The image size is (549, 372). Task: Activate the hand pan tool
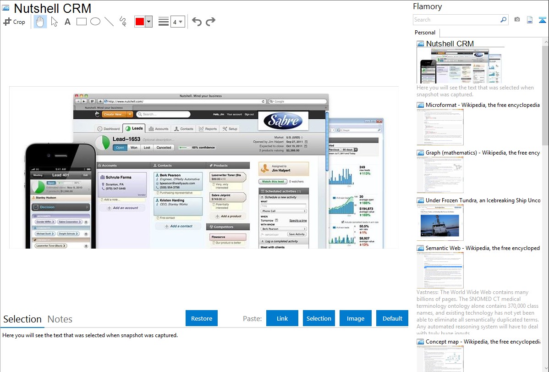pyautogui.click(x=40, y=22)
